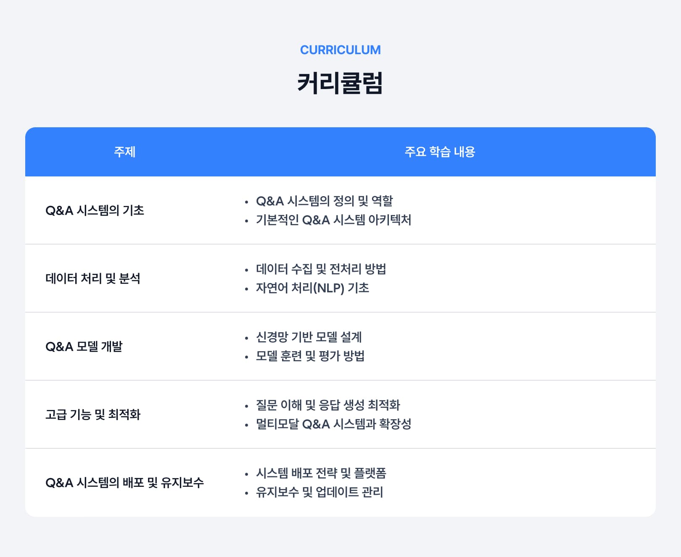This screenshot has width=681, height=557.
Task: Click 질문 이해 및 응답 생성 최적화
Action: coord(328,405)
